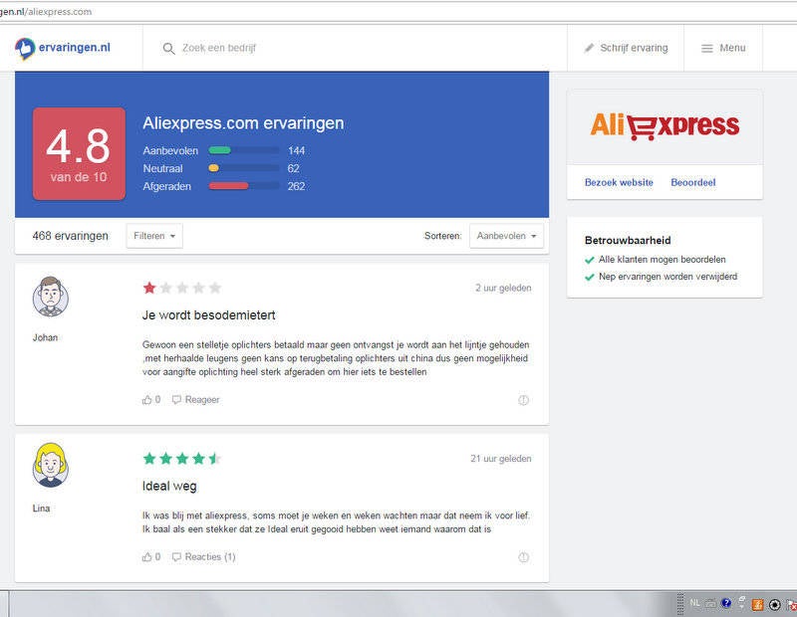Image resolution: width=797 pixels, height=617 pixels.
Task: Like Johan's review with the thumbs-up icon
Action: tap(146, 400)
